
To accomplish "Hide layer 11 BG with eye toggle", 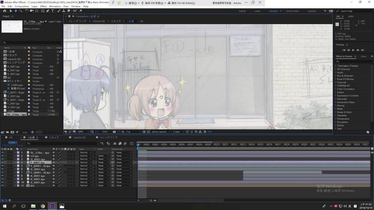I will (3, 186).
